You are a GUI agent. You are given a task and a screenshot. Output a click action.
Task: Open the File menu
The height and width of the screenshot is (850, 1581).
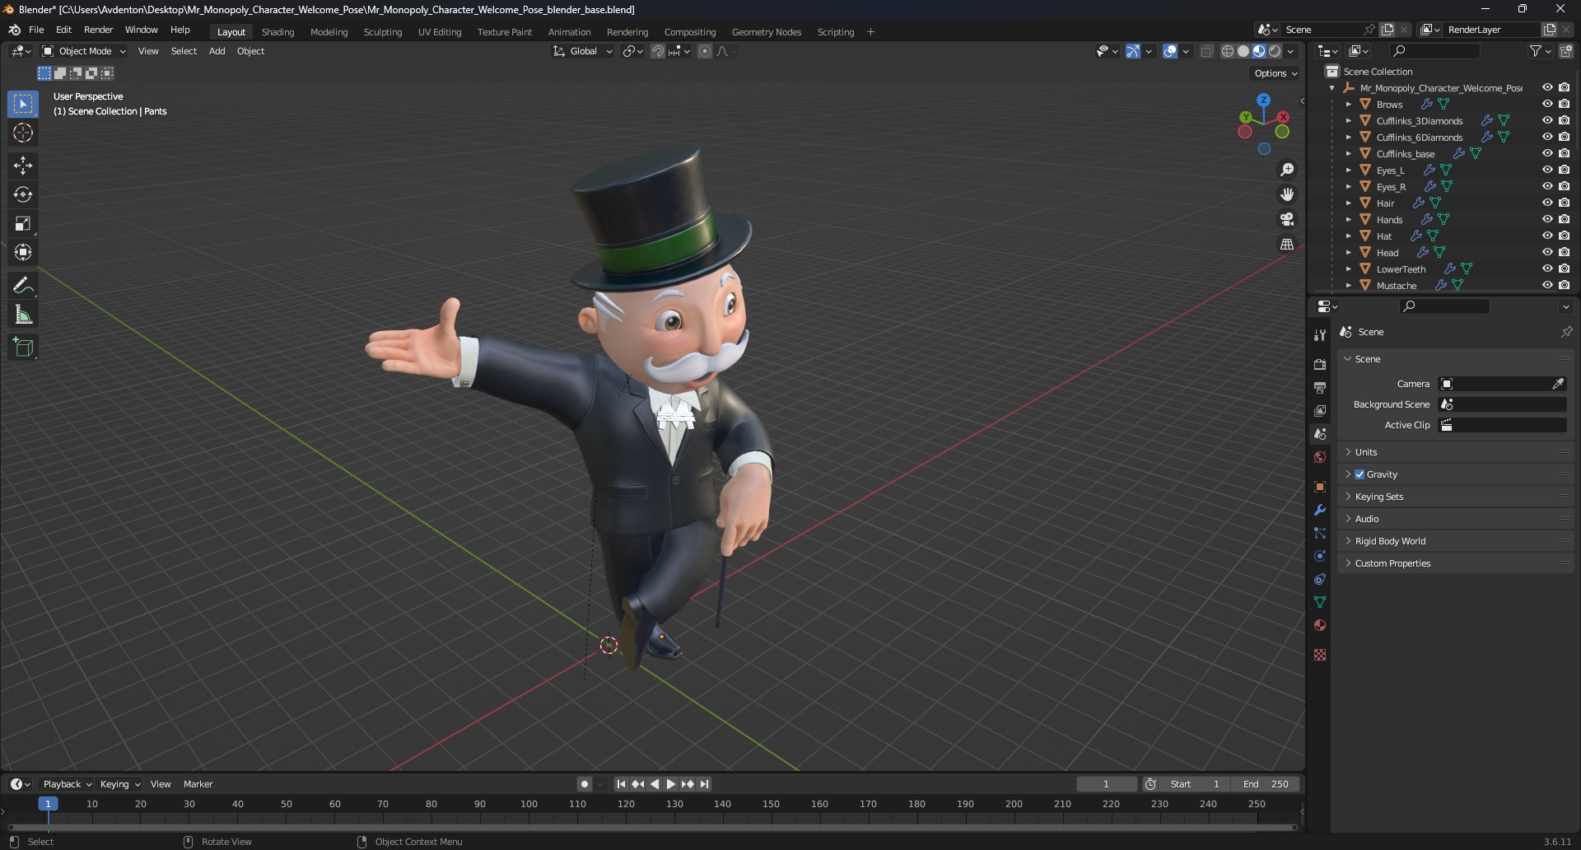[36, 30]
